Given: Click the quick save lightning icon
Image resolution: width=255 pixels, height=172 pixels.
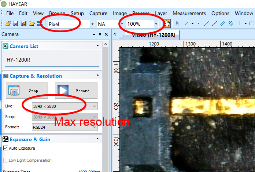Looking at the screenshot, I should click(x=24, y=24).
